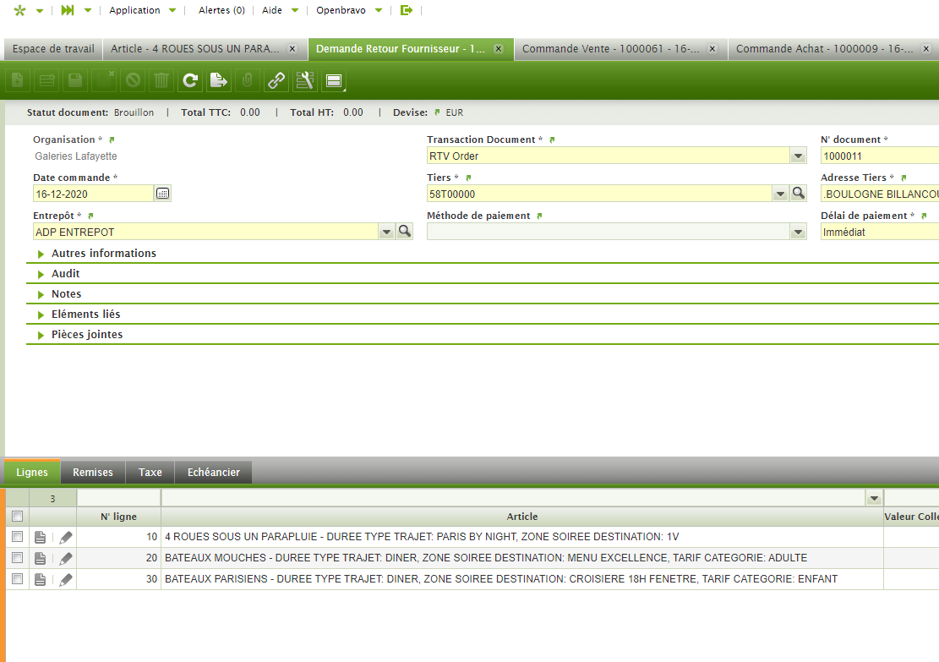Open the Méthode de paiement dropdown
The width and height of the screenshot is (939, 662).
pyautogui.click(x=798, y=232)
